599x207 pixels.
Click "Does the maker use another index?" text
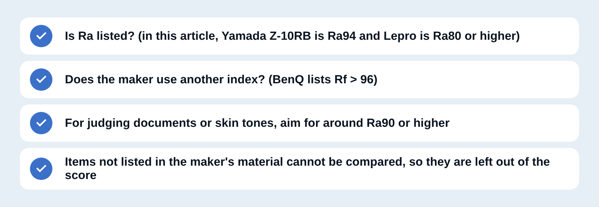coord(165,80)
